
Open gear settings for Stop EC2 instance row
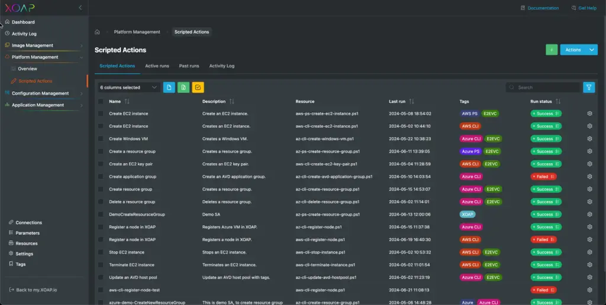coord(589,252)
